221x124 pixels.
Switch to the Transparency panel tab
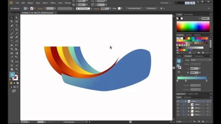tap(199, 56)
